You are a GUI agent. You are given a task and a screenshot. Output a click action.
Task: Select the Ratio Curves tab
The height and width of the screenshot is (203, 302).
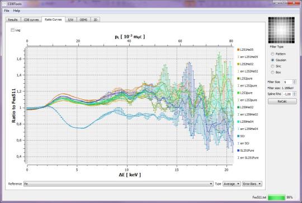pyautogui.click(x=53, y=20)
